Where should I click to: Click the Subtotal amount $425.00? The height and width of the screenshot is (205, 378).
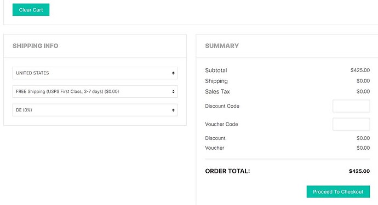360,71
